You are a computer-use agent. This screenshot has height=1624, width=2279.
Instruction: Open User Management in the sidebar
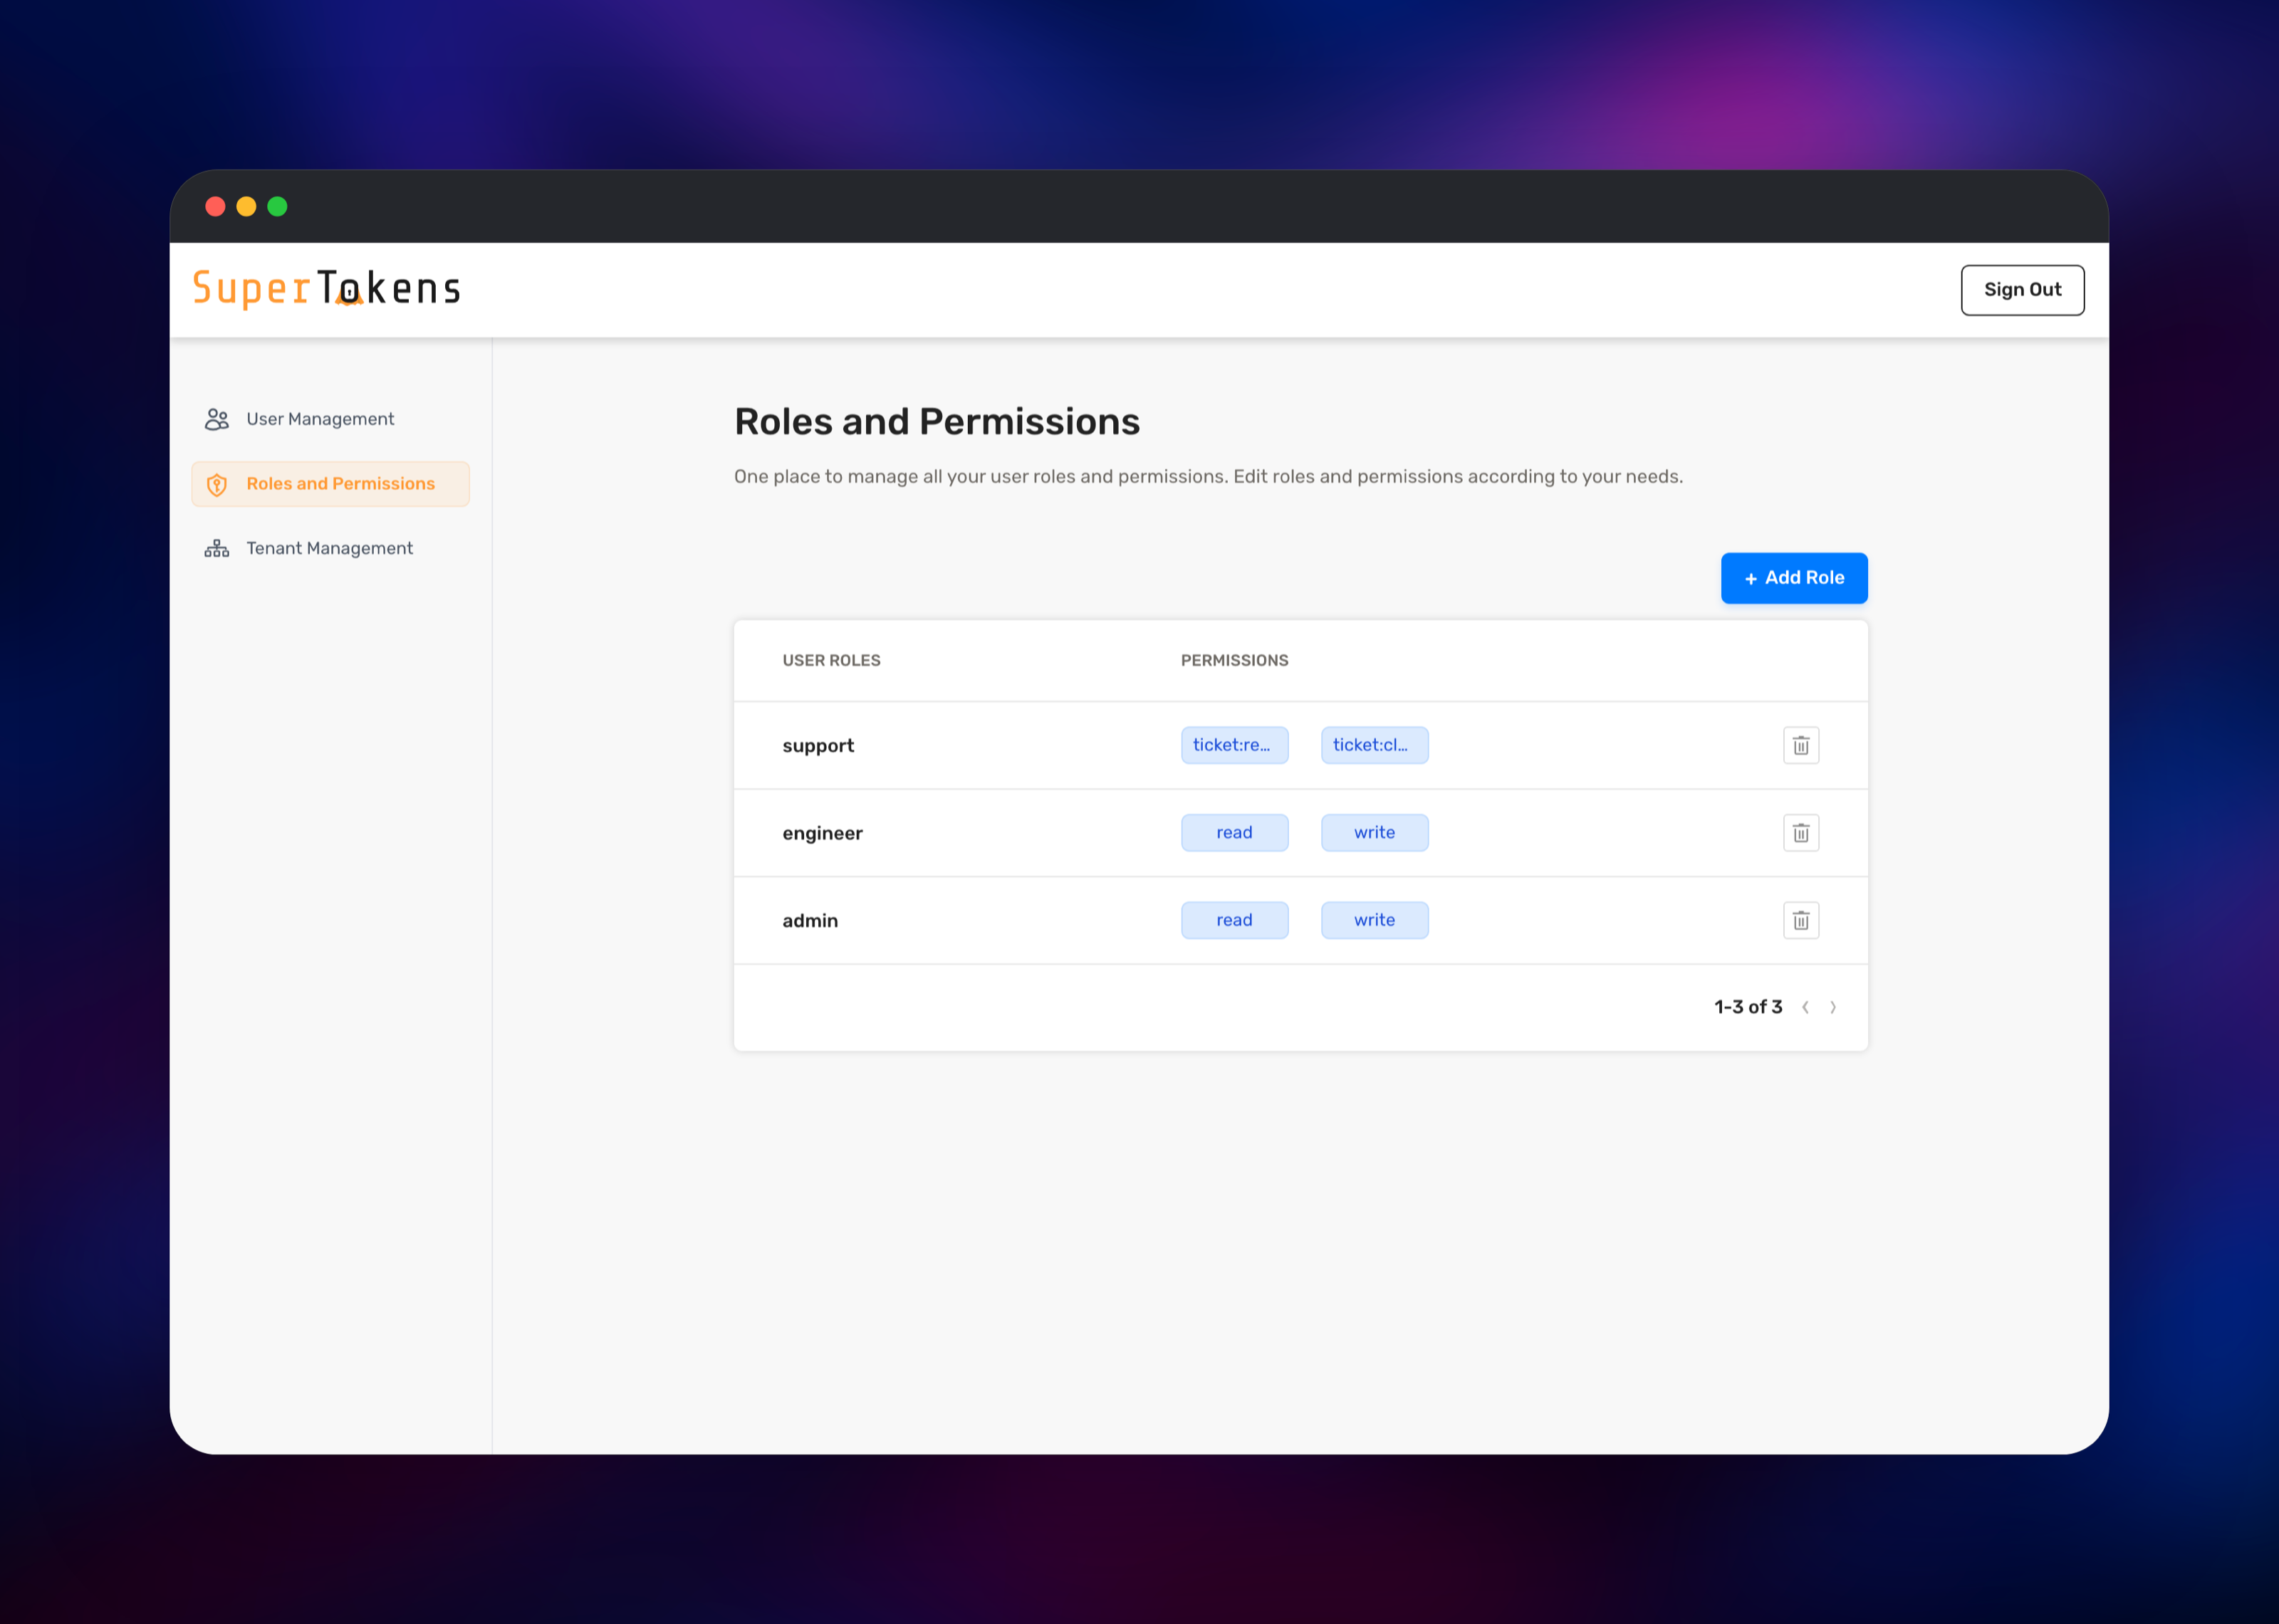(x=331, y=419)
